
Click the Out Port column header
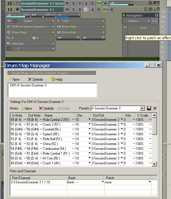(x=106, y=115)
